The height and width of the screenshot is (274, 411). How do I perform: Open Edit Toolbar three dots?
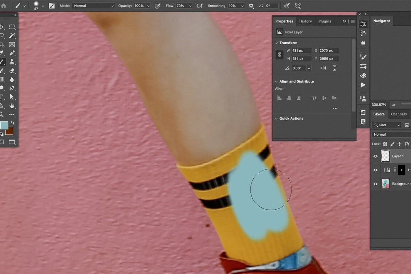[x=12, y=114]
